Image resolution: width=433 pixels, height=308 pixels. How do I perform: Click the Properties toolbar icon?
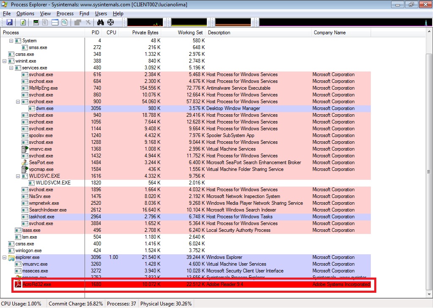pos(78,22)
